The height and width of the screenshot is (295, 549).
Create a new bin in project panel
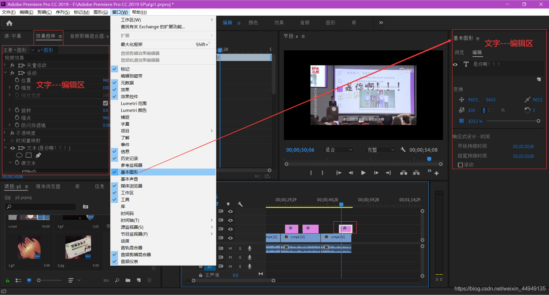(128, 280)
